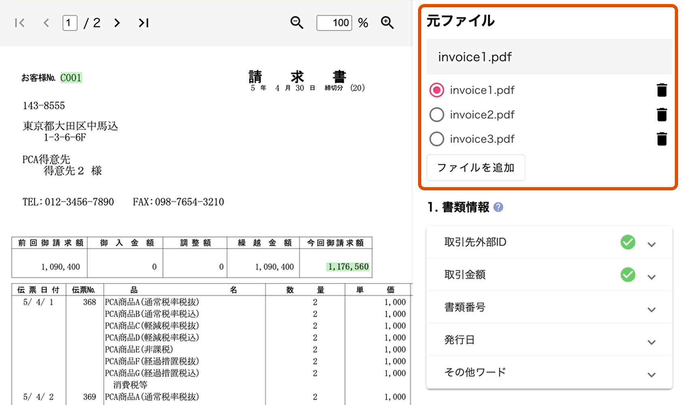Zoom out of the document
The height and width of the screenshot is (405, 687).
coord(297,23)
